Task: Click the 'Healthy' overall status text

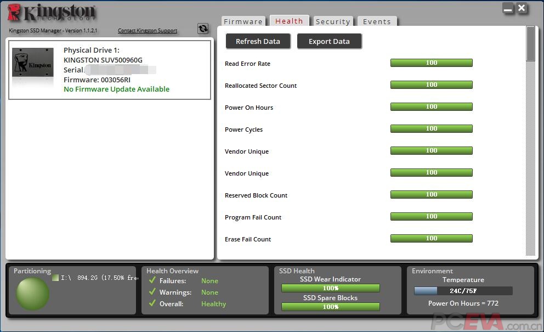Action: click(213, 304)
